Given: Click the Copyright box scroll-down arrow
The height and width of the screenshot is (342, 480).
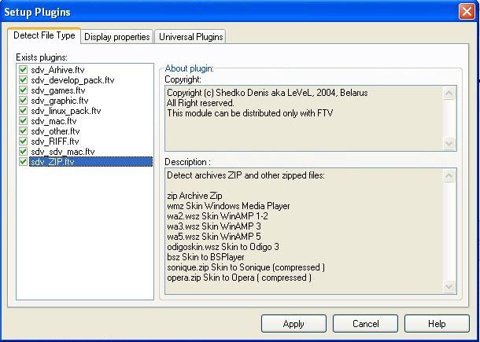Looking at the screenshot, I should click(x=449, y=143).
